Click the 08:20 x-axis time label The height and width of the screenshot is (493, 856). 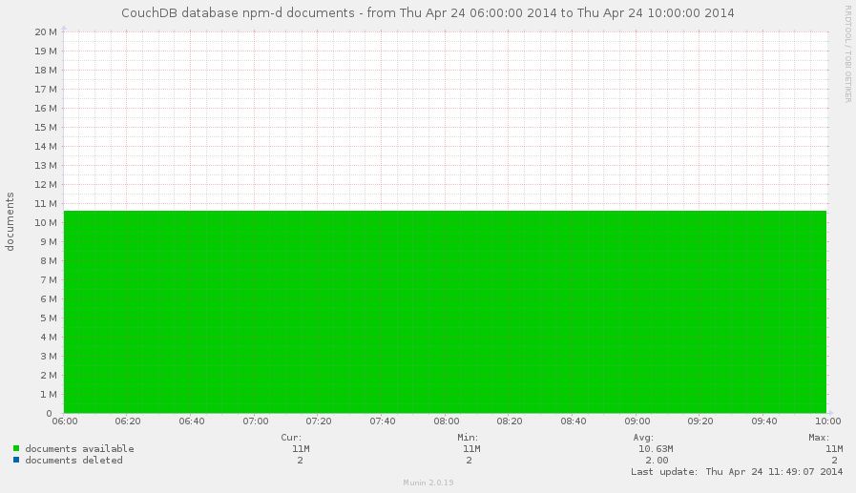510,421
